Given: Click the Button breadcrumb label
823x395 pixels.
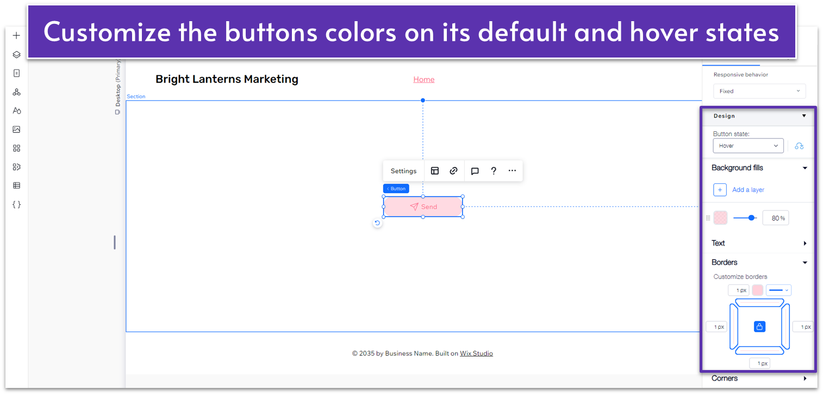Looking at the screenshot, I should (x=396, y=189).
